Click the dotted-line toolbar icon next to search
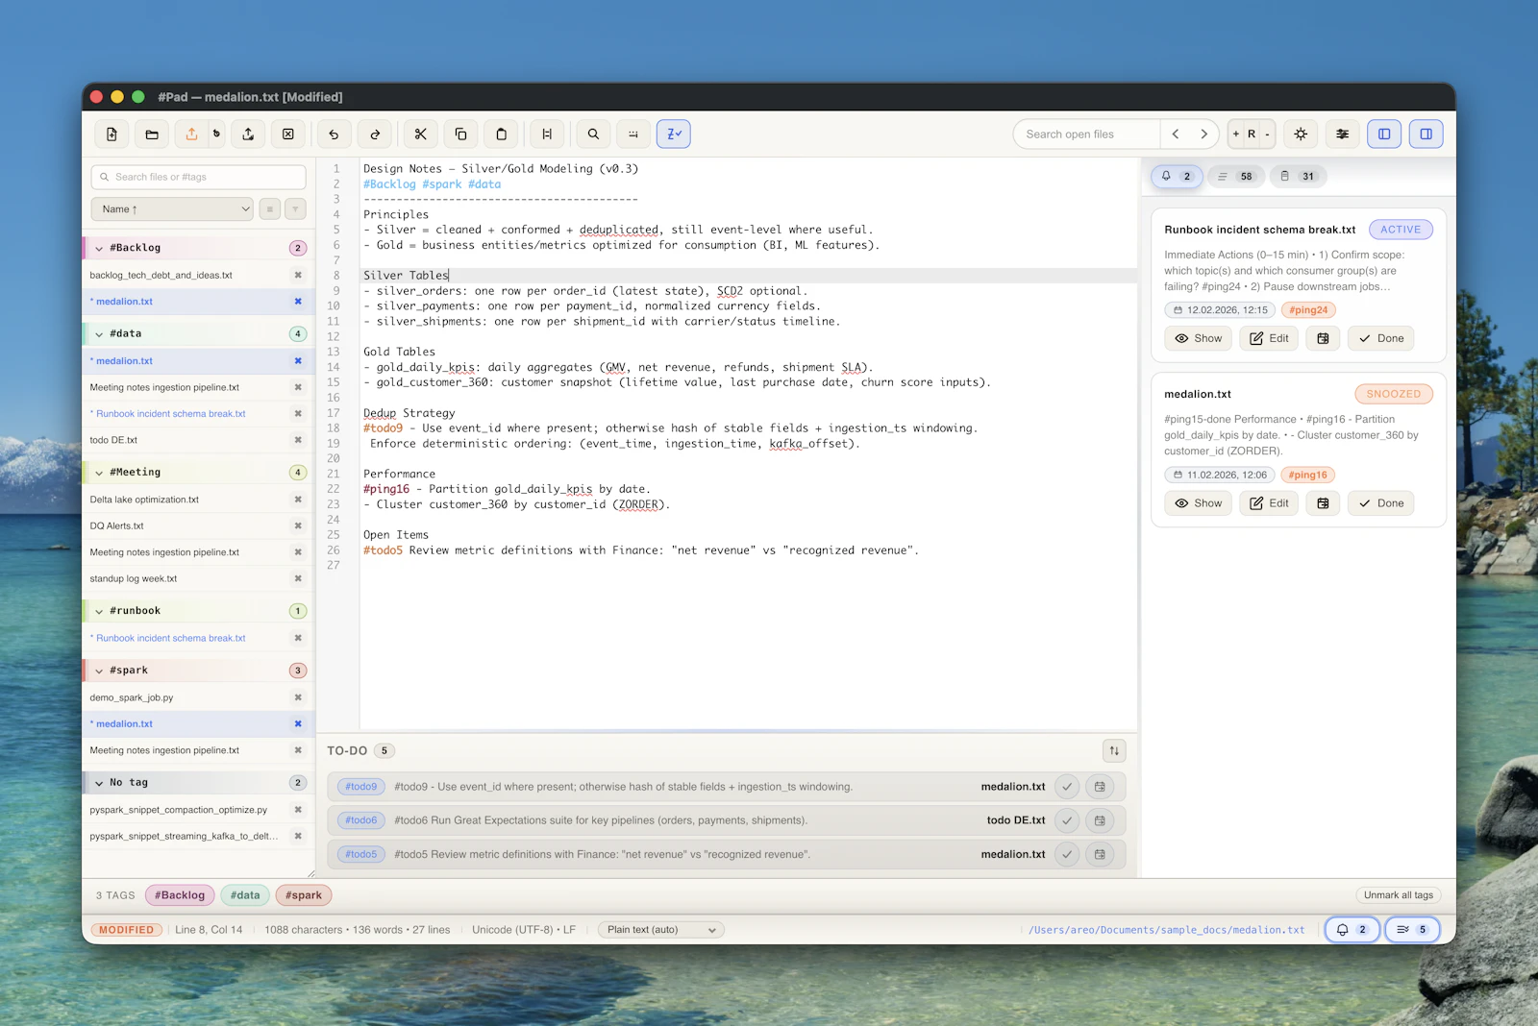 633,134
